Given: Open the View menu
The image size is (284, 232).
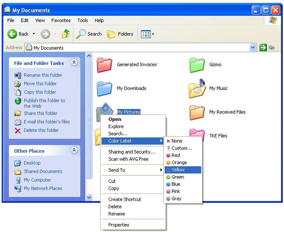Looking at the screenshot, I should coord(40,20).
